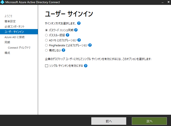Open help icon next to サインオン方式を選択します
Image resolution: width=171 pixels, height=126 pixels.
coord(79,23)
